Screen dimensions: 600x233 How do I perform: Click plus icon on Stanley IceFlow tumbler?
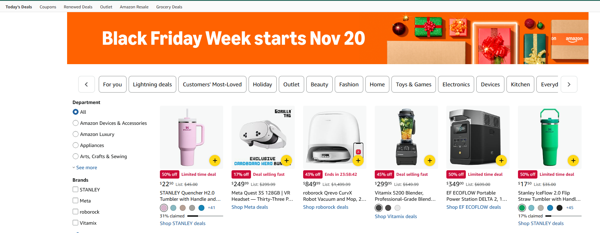573,161
